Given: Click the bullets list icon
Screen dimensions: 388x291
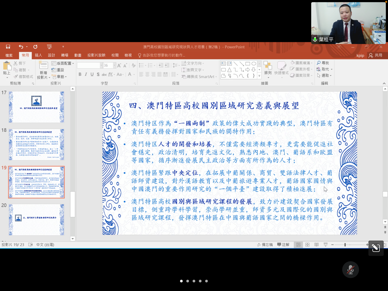Looking at the screenshot, I should [x=141, y=65].
